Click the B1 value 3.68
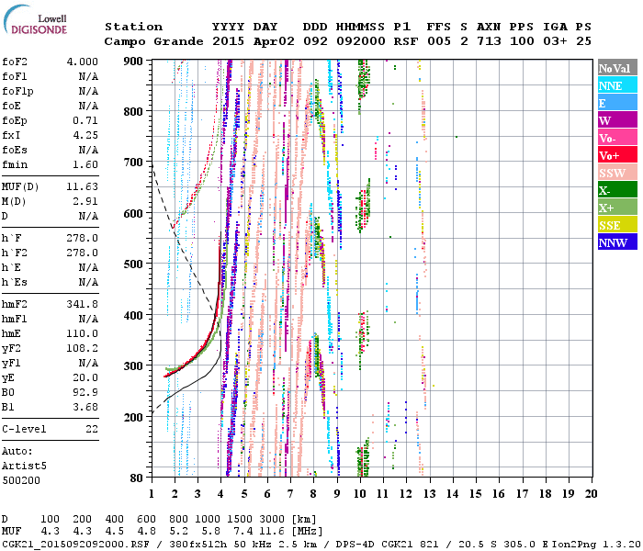643x551 pixels. (85, 407)
